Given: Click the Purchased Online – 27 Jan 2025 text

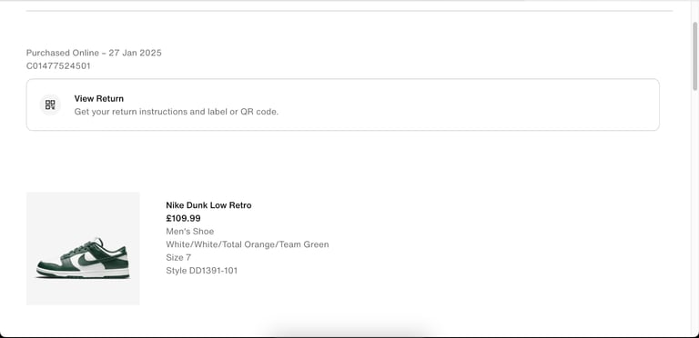Looking at the screenshot, I should click(x=94, y=53).
